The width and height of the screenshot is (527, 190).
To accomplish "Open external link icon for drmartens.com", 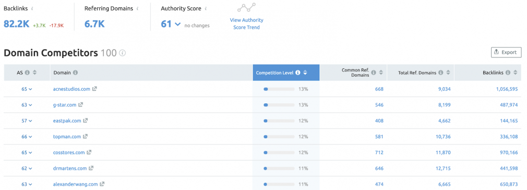I will 91,168.
